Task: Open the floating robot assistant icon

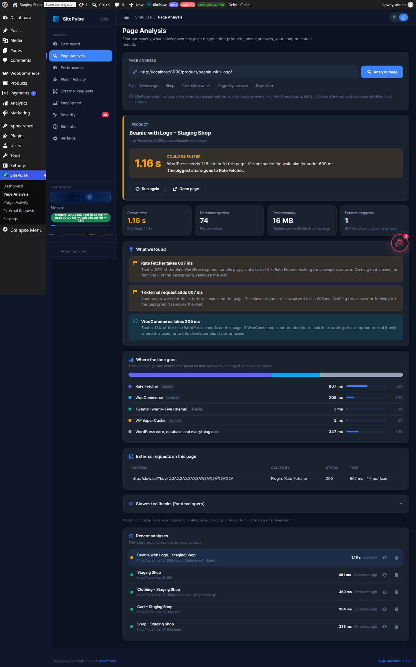Action: pos(400,243)
